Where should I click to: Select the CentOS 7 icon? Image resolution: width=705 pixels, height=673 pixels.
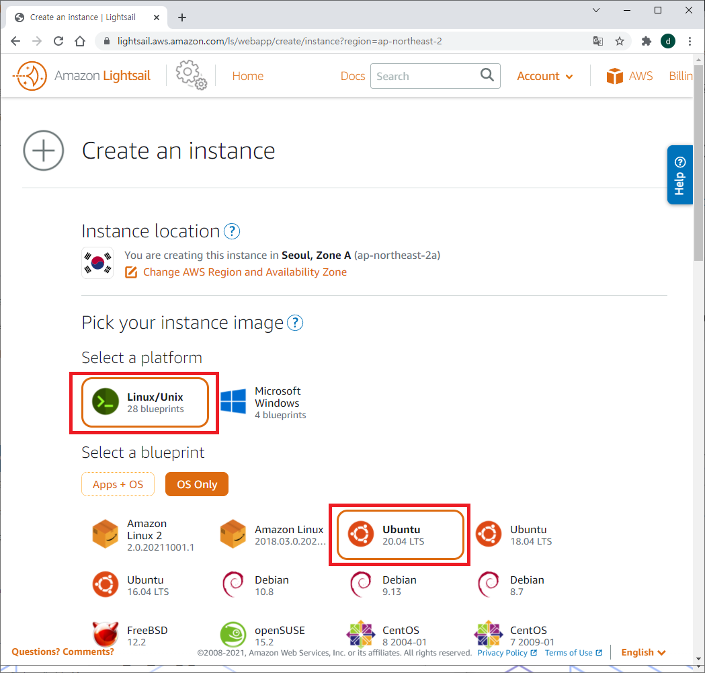coord(489,634)
